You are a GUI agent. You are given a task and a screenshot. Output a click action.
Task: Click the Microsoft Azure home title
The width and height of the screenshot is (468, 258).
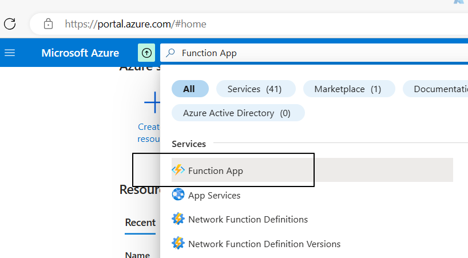(80, 53)
